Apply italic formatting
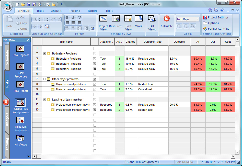The height and width of the screenshot is (166, 242). pos(73,17)
